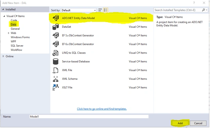Expand the Web tree node
The image size is (210, 128).
pyautogui.click(x=9, y=33)
